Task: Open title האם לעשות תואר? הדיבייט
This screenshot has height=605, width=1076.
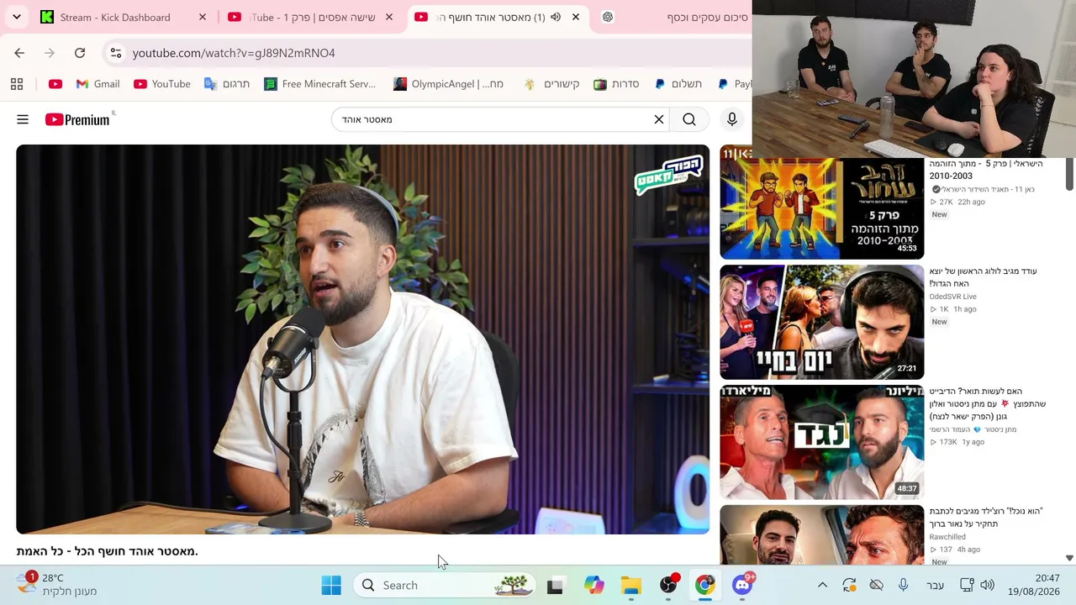Action: pos(987,404)
